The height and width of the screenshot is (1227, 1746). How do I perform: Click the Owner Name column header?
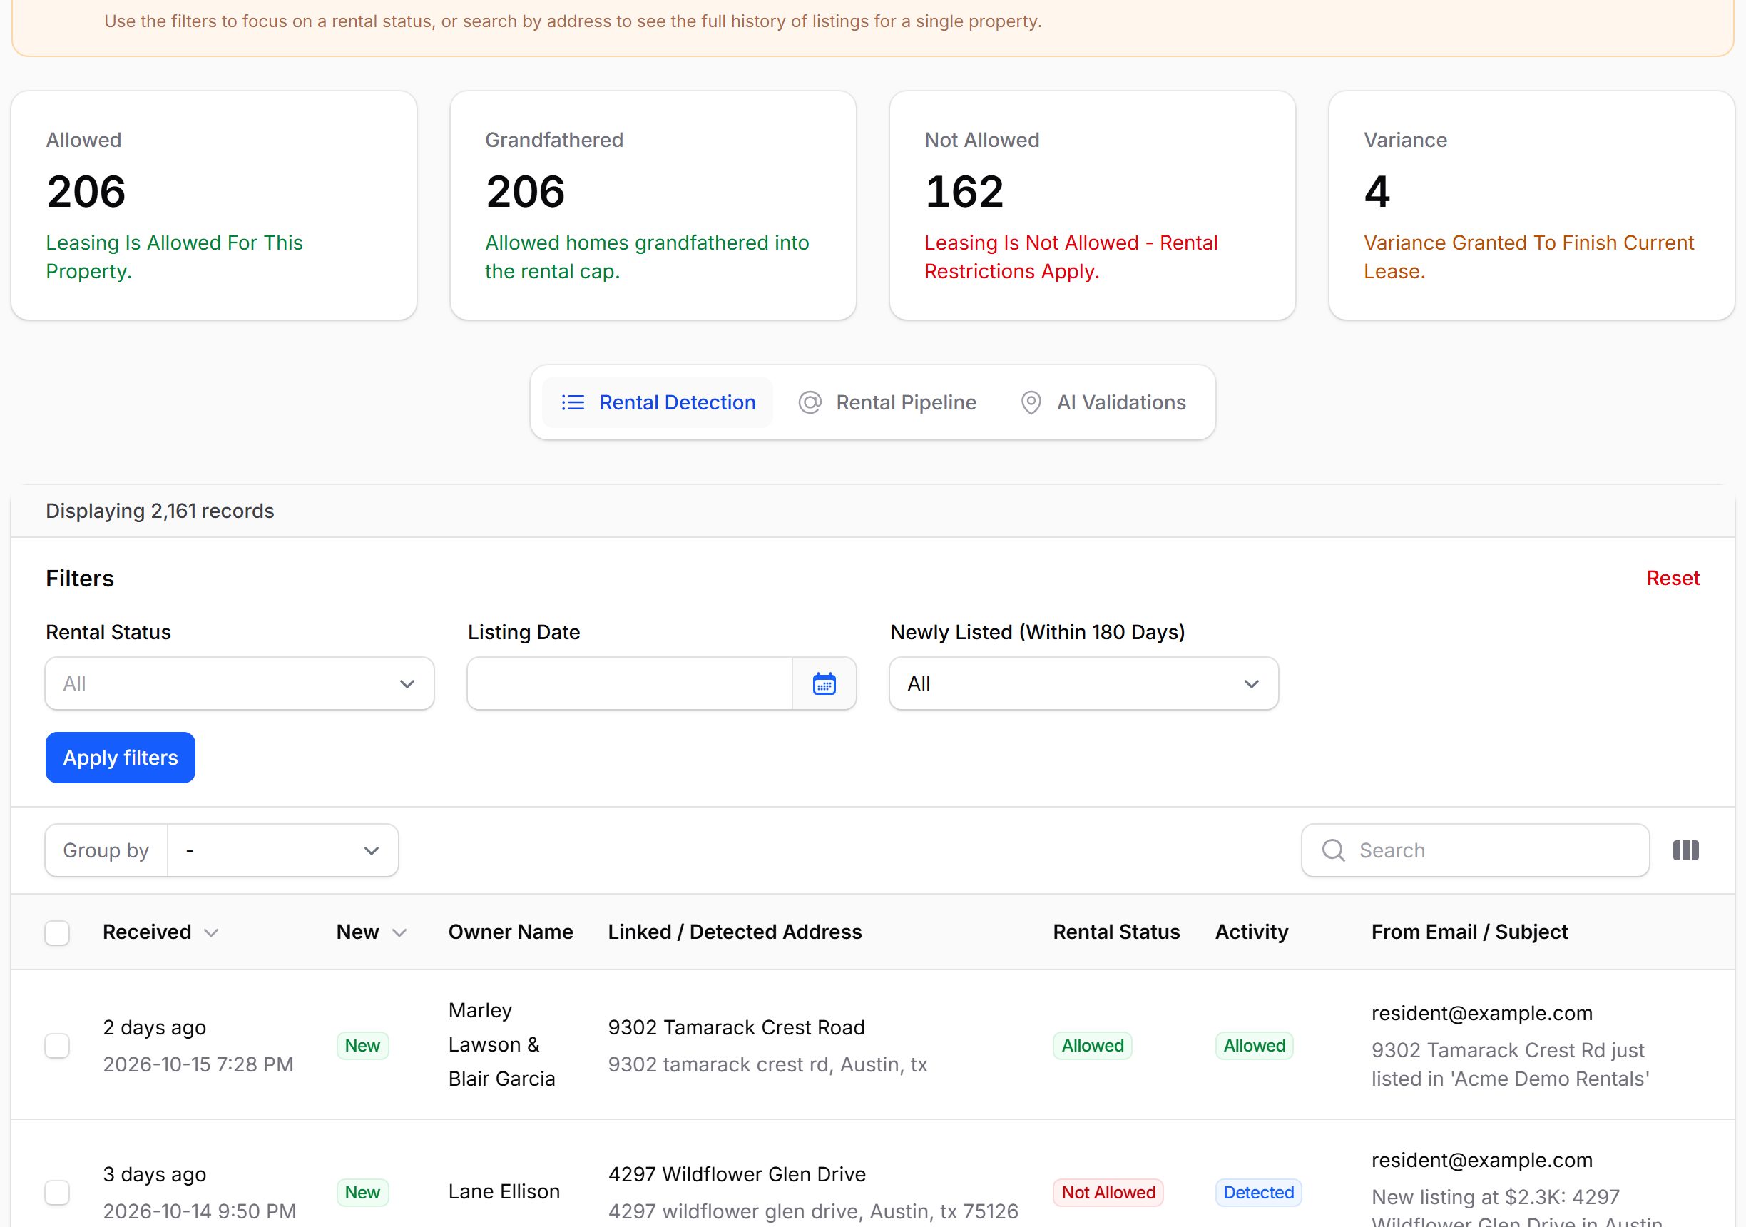point(510,932)
